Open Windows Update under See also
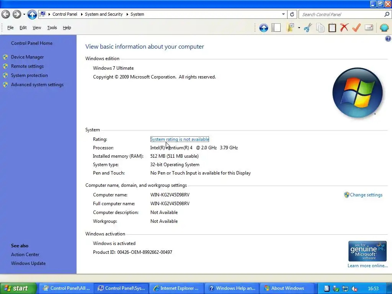This screenshot has height=294, width=392. pyautogui.click(x=28, y=263)
